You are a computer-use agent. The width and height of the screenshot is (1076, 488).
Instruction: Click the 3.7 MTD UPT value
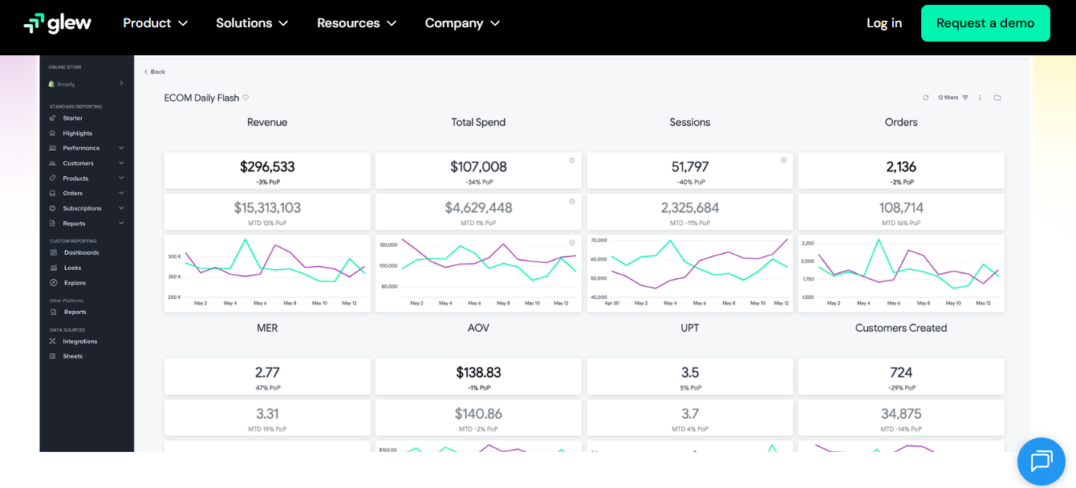(690, 413)
